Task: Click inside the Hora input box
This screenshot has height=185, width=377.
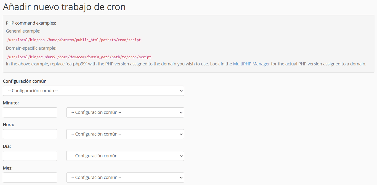Action: (x=30, y=134)
